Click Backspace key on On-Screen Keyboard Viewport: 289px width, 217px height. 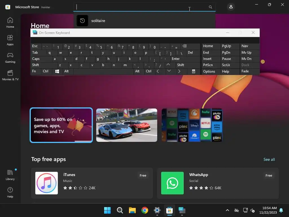click(191, 46)
